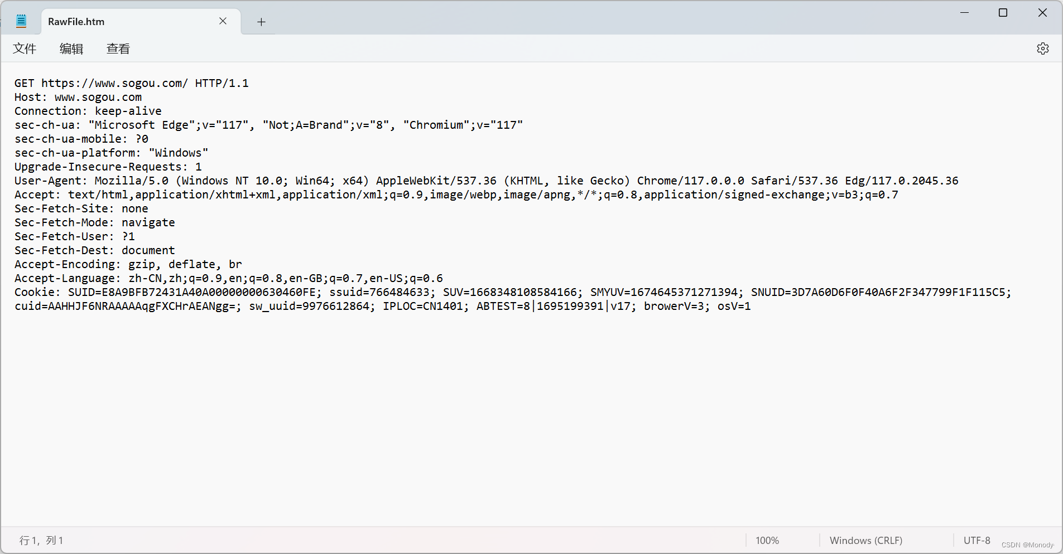
Task: Maximize the Notepad window
Action: (1003, 12)
